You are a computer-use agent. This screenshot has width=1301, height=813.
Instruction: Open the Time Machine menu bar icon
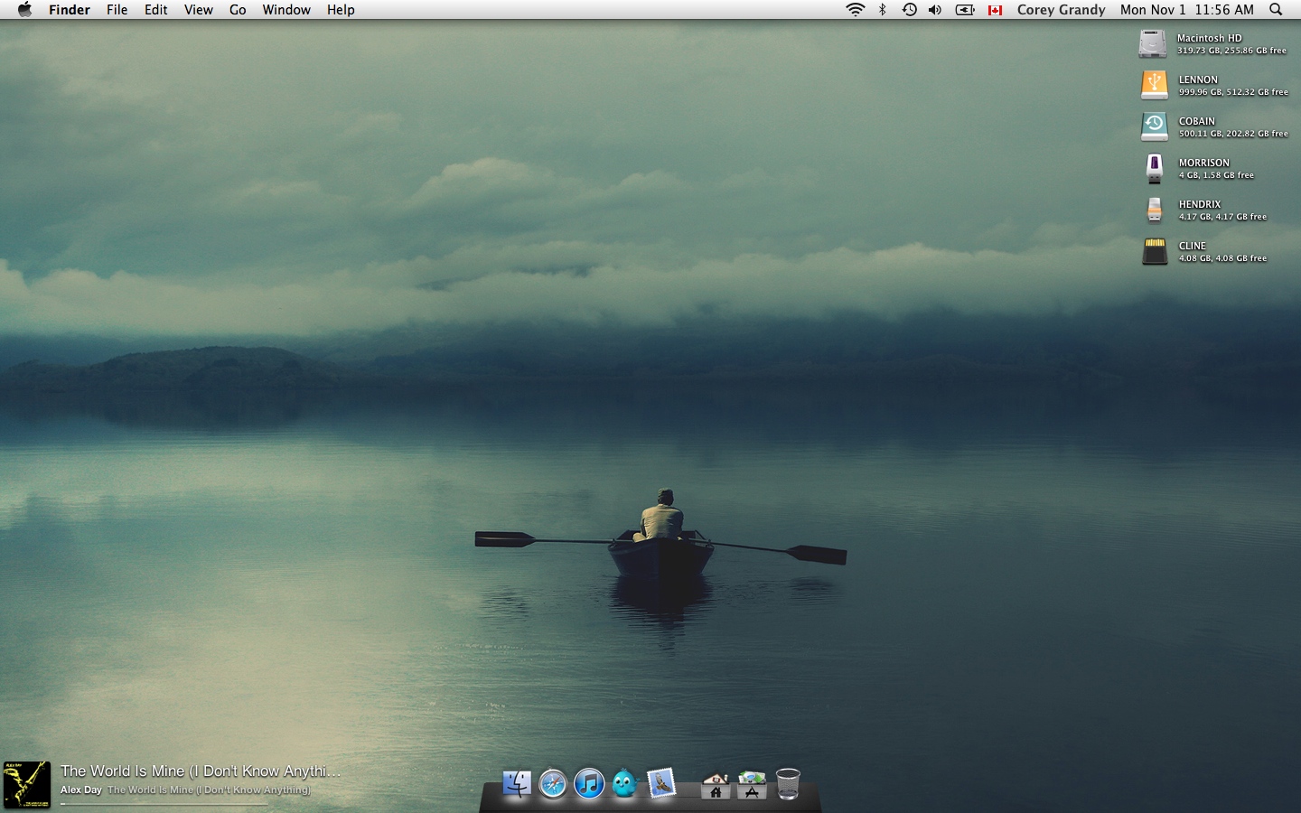coord(910,10)
